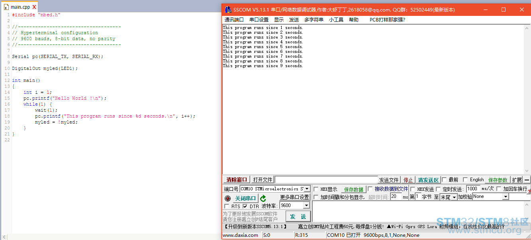Open the 小工具 menu
The width and height of the screenshot is (531, 240).
[336, 20]
